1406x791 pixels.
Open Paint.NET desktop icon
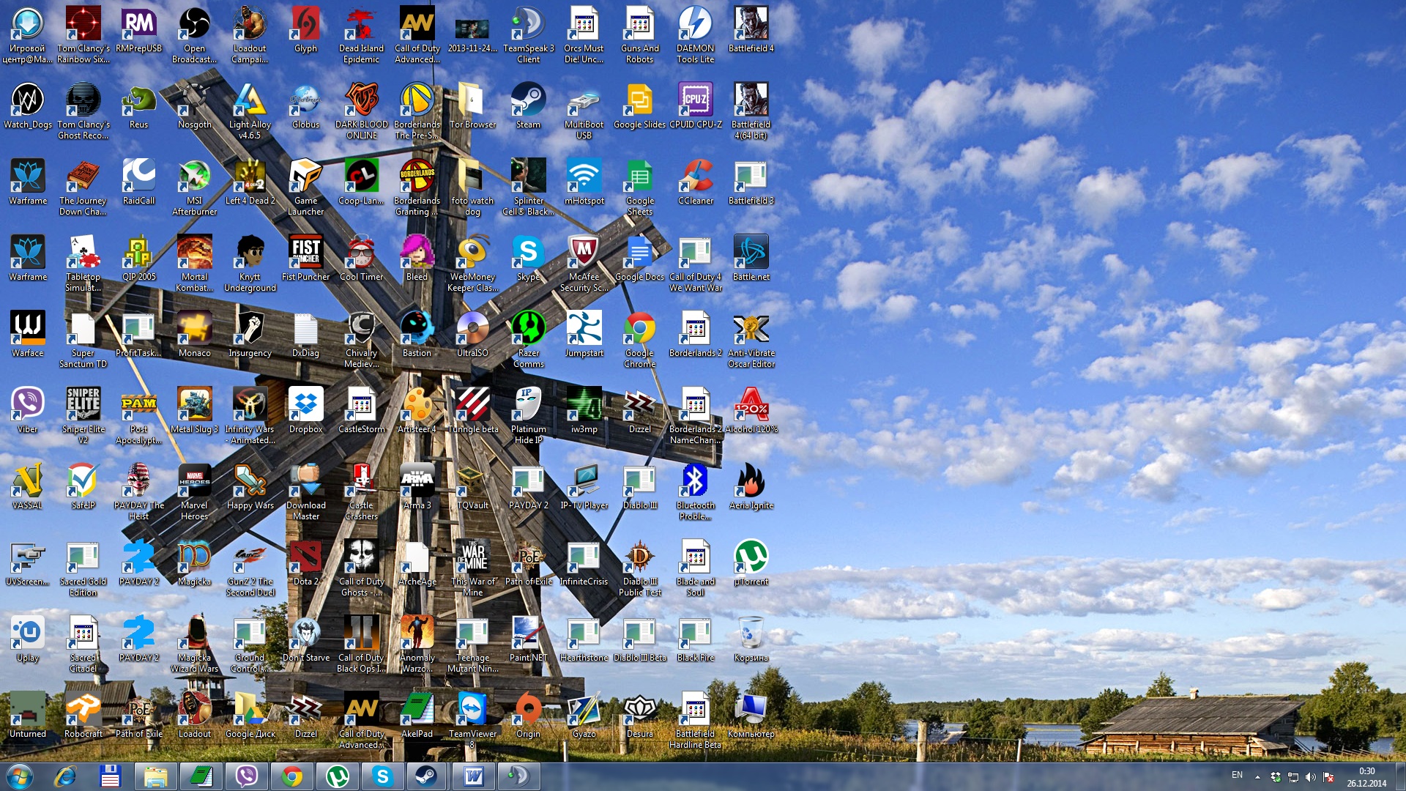click(x=528, y=639)
